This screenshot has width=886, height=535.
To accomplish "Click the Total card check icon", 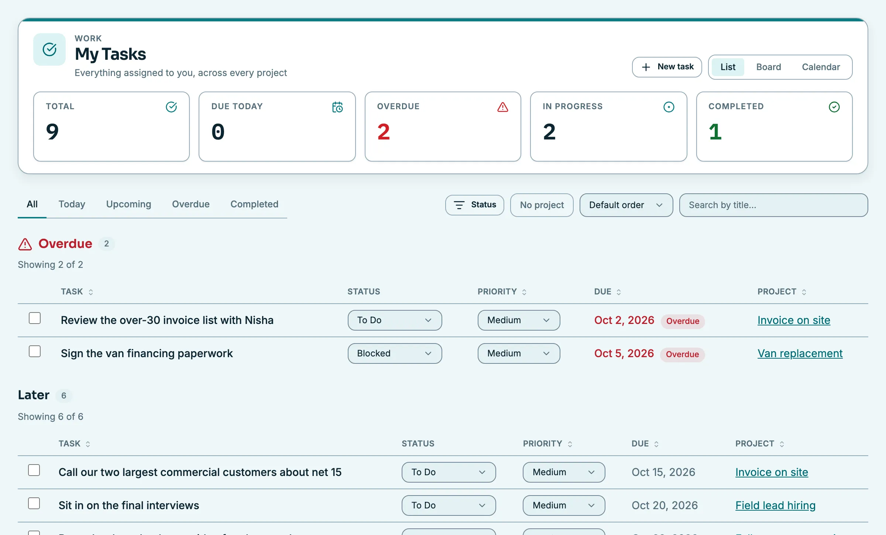I will pos(171,107).
